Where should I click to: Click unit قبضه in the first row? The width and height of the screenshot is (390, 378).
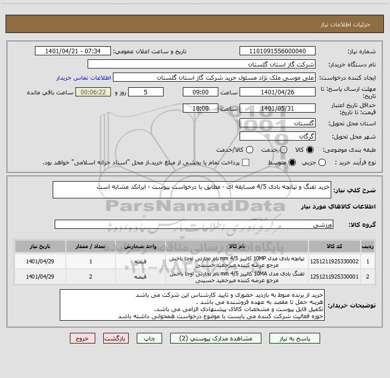click(x=140, y=261)
